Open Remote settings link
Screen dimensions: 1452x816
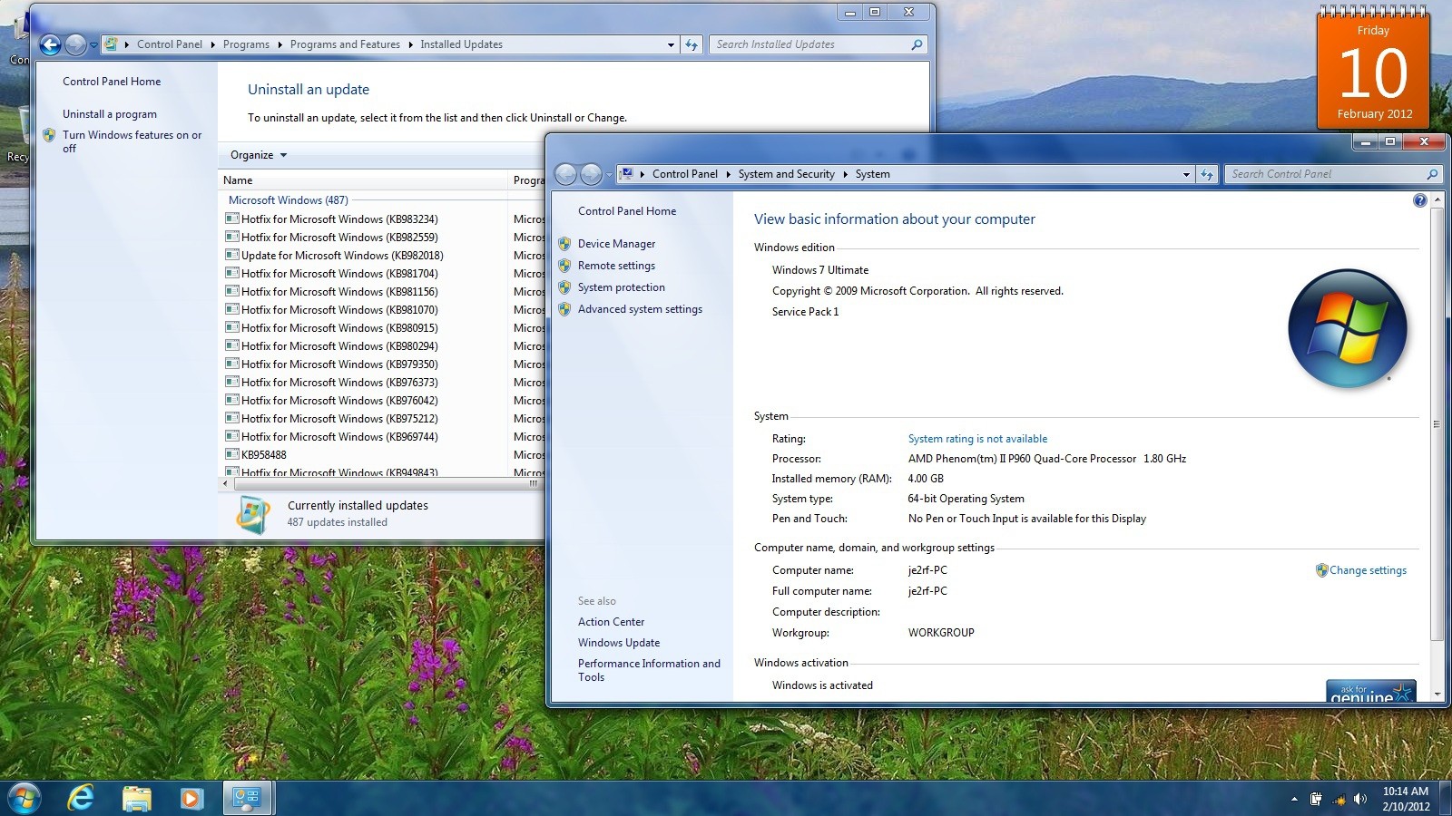click(x=616, y=266)
